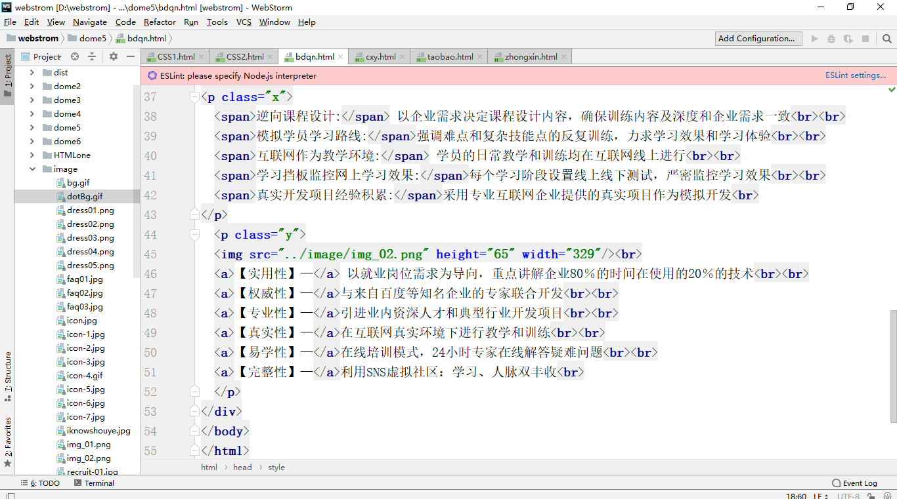Click the dome5 breadcrumb in navigation bar
This screenshot has width=897, height=499.
click(87, 39)
